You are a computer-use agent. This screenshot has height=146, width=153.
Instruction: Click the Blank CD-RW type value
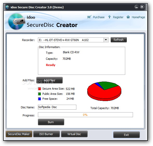pos(71,52)
